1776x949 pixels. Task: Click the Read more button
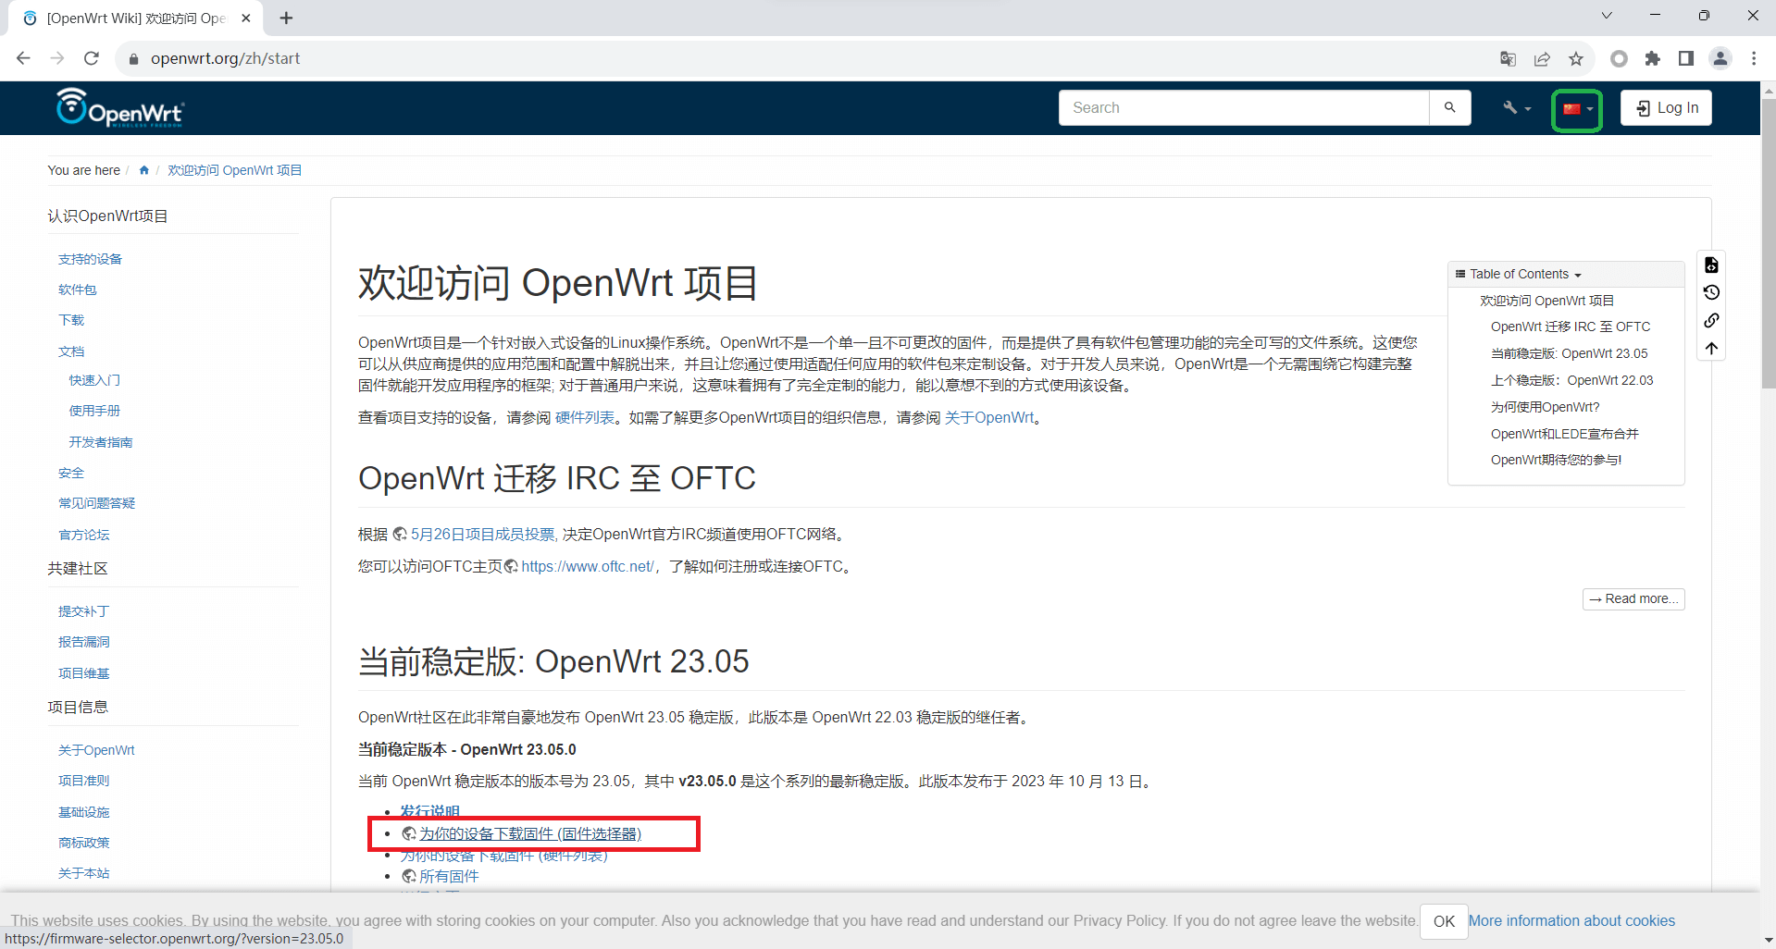coord(1633,599)
